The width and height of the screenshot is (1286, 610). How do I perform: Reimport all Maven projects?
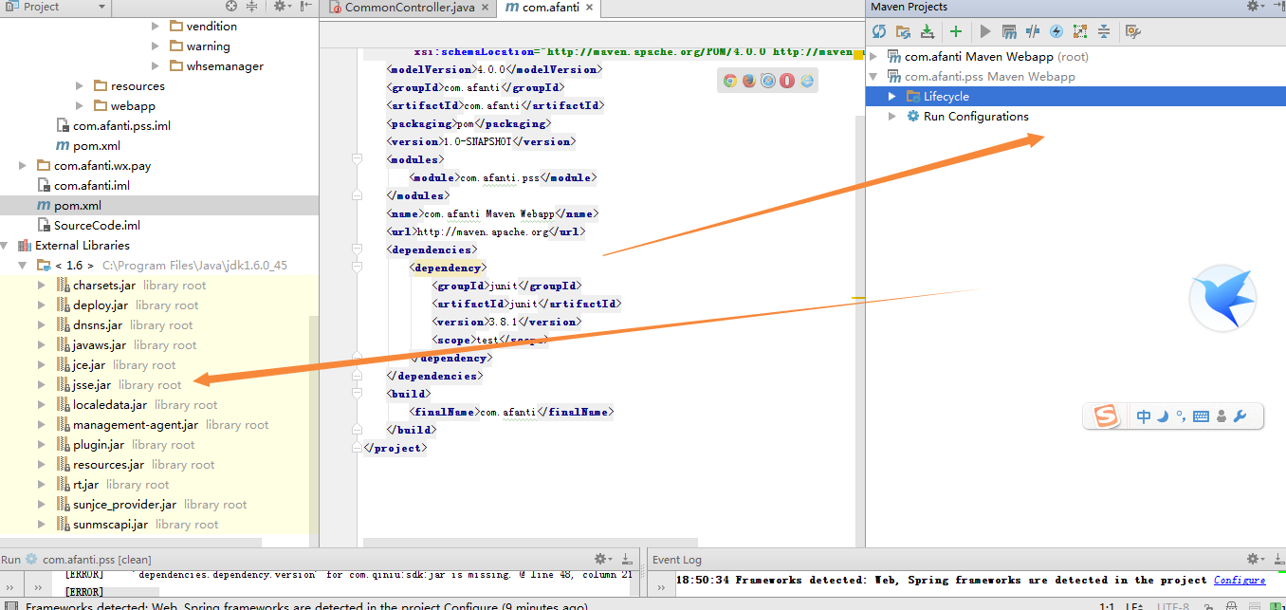[x=879, y=31]
